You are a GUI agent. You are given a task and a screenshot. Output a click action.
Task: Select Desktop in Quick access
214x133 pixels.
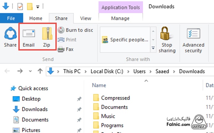(31, 99)
